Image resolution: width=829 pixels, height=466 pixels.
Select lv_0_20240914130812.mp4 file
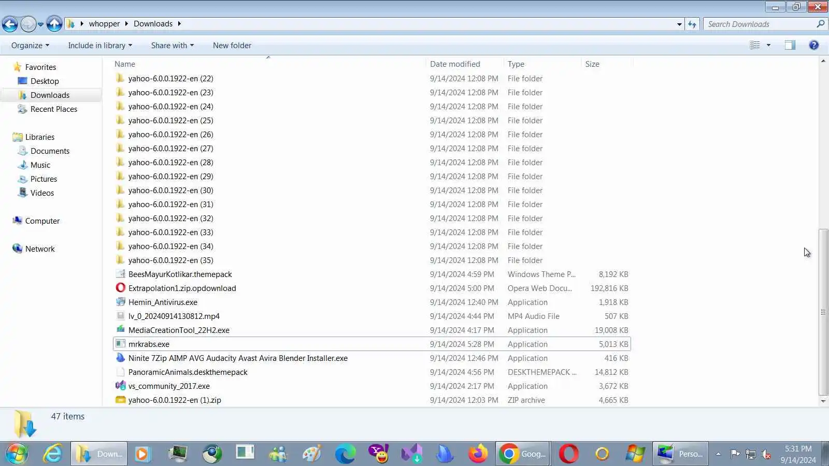pyautogui.click(x=371, y=316)
